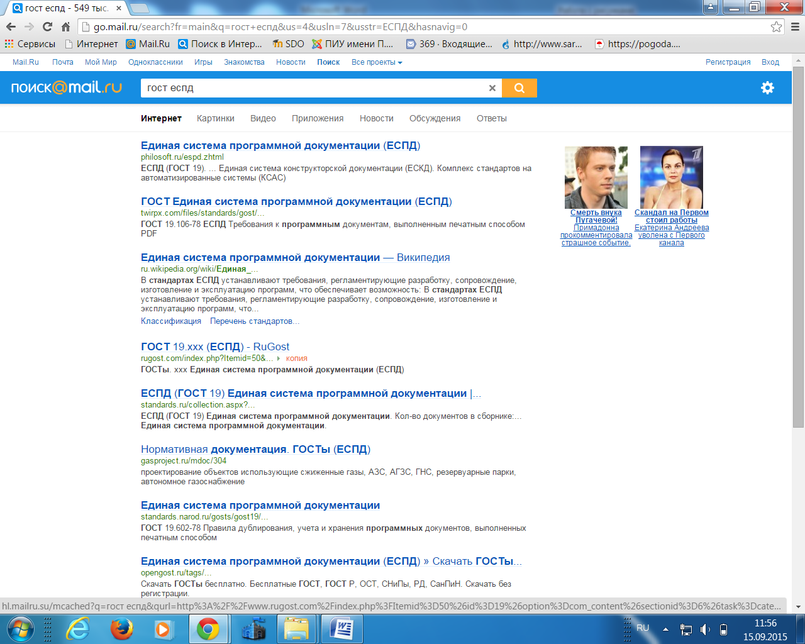Open Мой Мир in the top navigation
This screenshot has height=644, width=805.
(101, 62)
